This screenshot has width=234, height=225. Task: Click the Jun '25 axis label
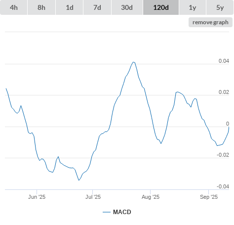37,197
